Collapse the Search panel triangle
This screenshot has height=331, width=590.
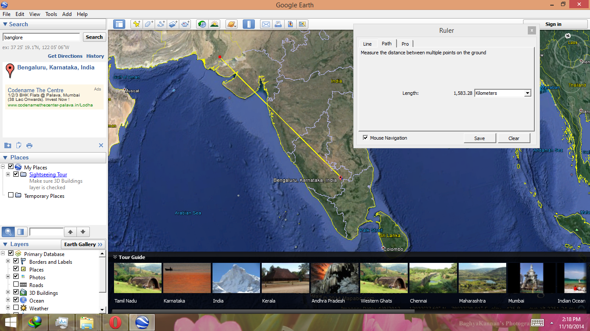point(5,25)
